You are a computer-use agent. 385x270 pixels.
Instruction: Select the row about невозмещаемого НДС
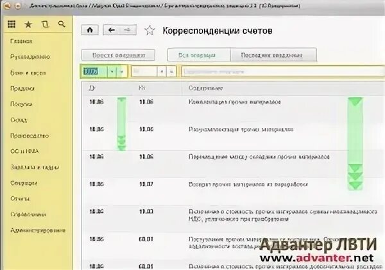[x=234, y=219]
